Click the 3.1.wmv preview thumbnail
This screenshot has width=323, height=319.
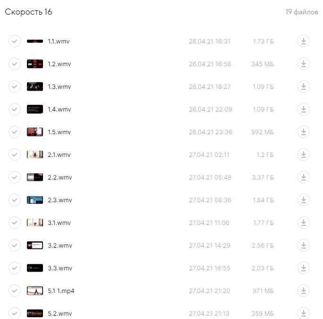click(35, 223)
